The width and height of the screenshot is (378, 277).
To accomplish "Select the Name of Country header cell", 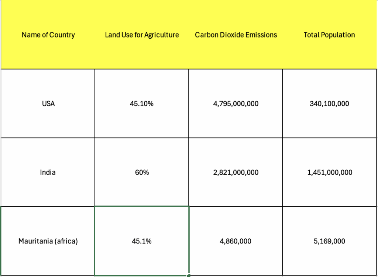I will click(48, 35).
